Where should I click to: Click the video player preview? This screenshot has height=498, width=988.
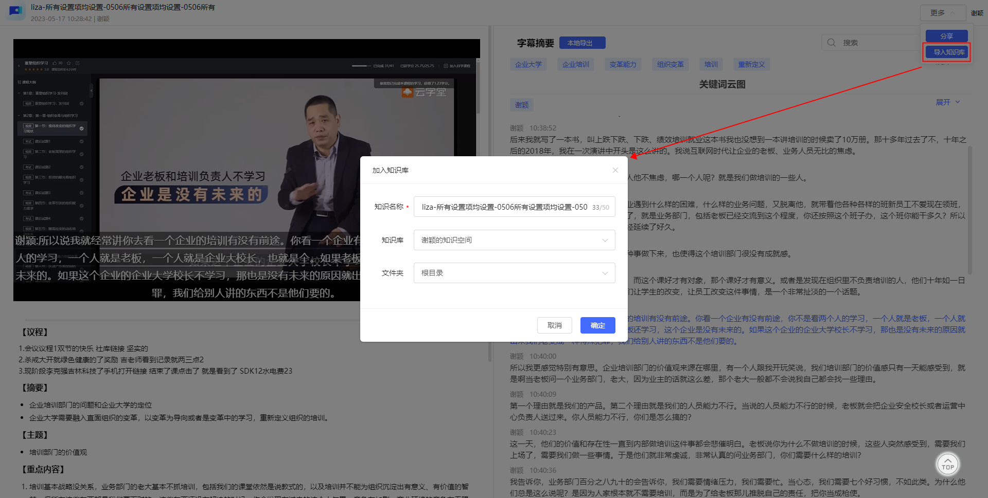tap(246, 170)
